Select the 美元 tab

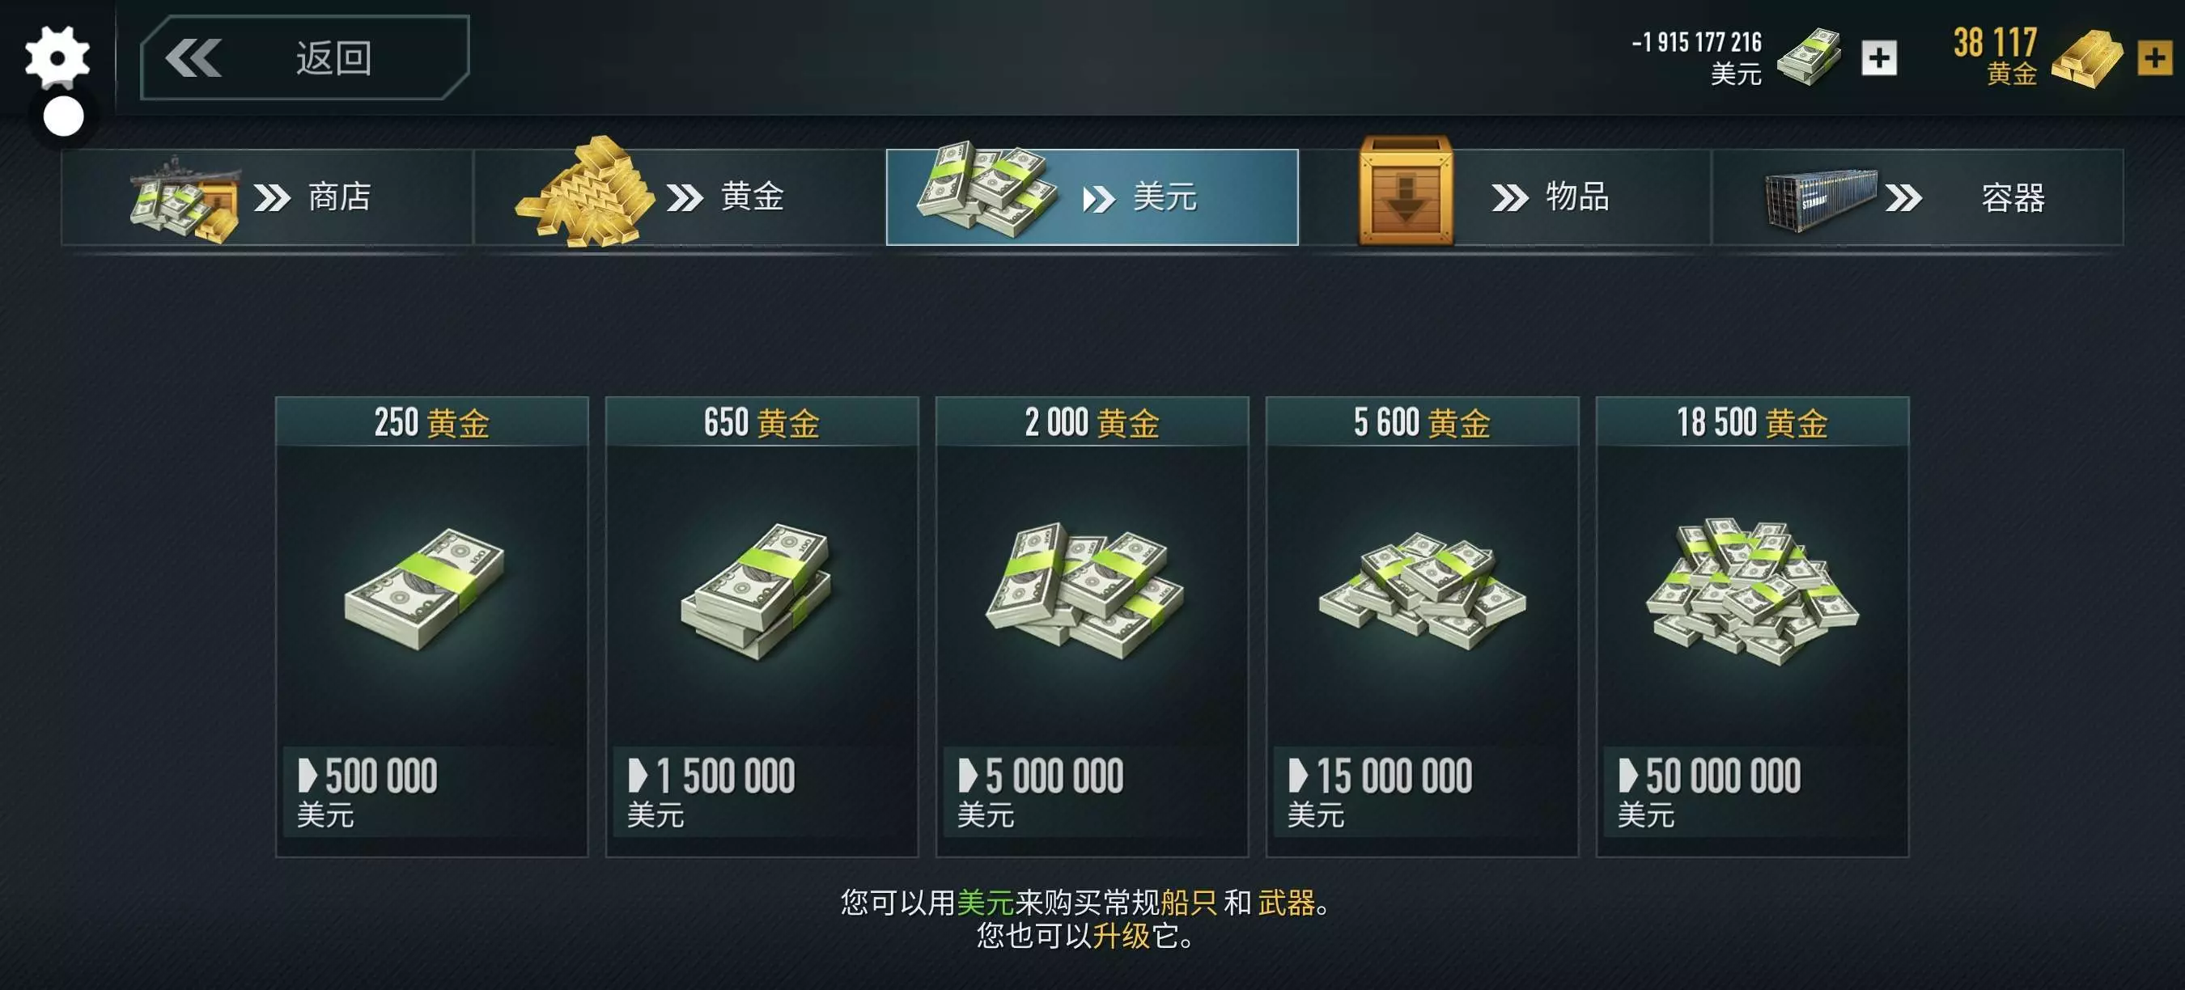[x=1092, y=197]
